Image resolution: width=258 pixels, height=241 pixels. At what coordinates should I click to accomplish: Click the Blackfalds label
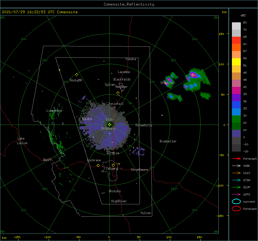122,79
